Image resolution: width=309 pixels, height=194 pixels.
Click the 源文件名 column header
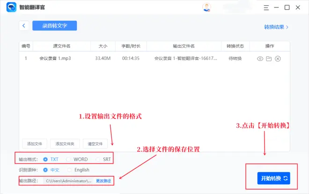click(x=62, y=46)
